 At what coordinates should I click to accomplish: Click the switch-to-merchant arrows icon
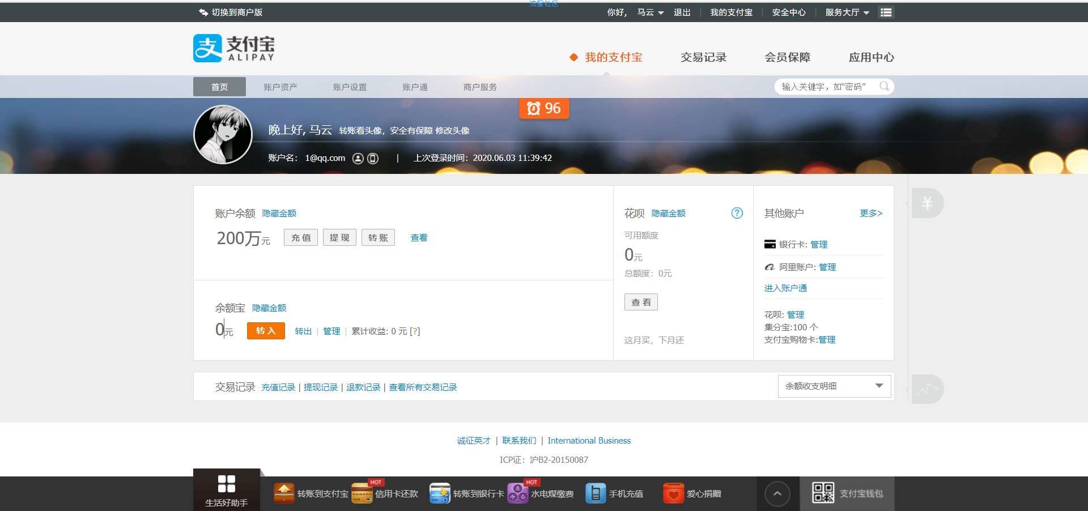[203, 12]
